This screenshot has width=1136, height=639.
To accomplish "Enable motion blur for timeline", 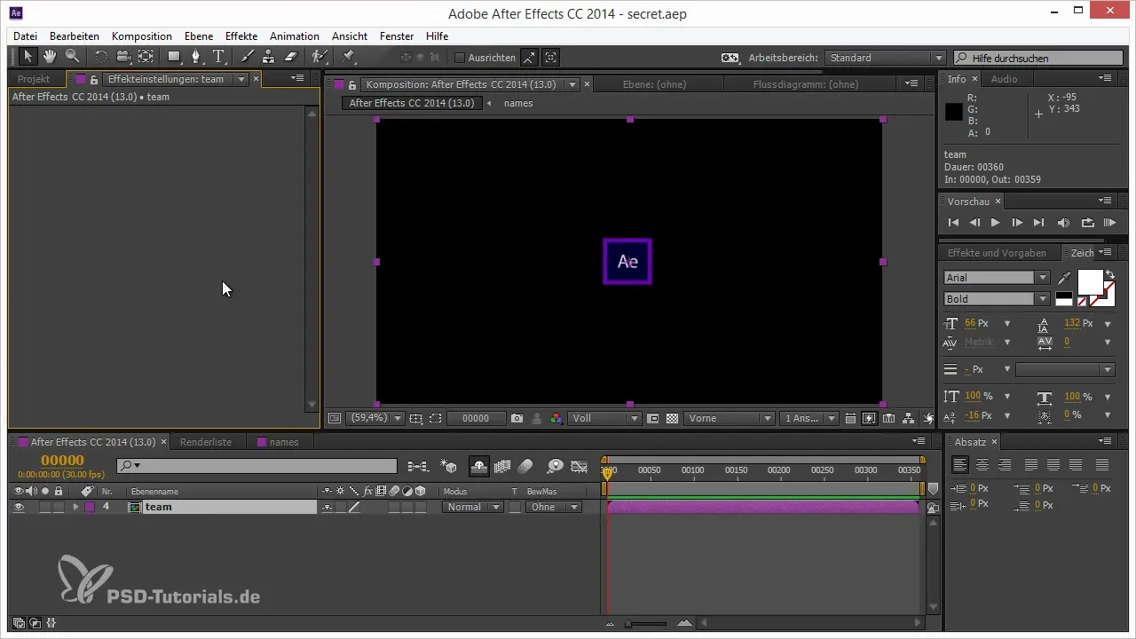I will (525, 465).
